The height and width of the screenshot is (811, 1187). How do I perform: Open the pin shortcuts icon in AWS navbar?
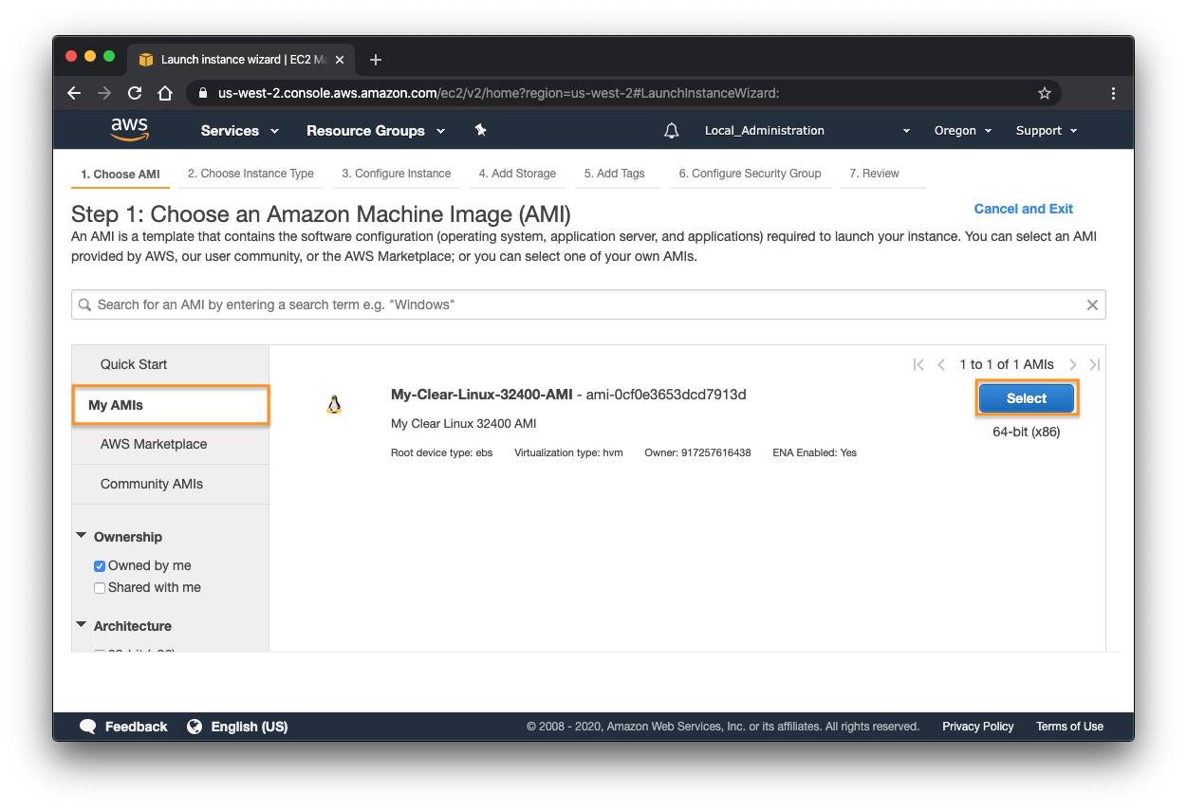(x=480, y=130)
